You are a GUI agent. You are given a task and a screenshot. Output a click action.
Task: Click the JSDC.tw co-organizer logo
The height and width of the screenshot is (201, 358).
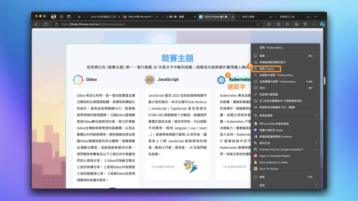191,166
